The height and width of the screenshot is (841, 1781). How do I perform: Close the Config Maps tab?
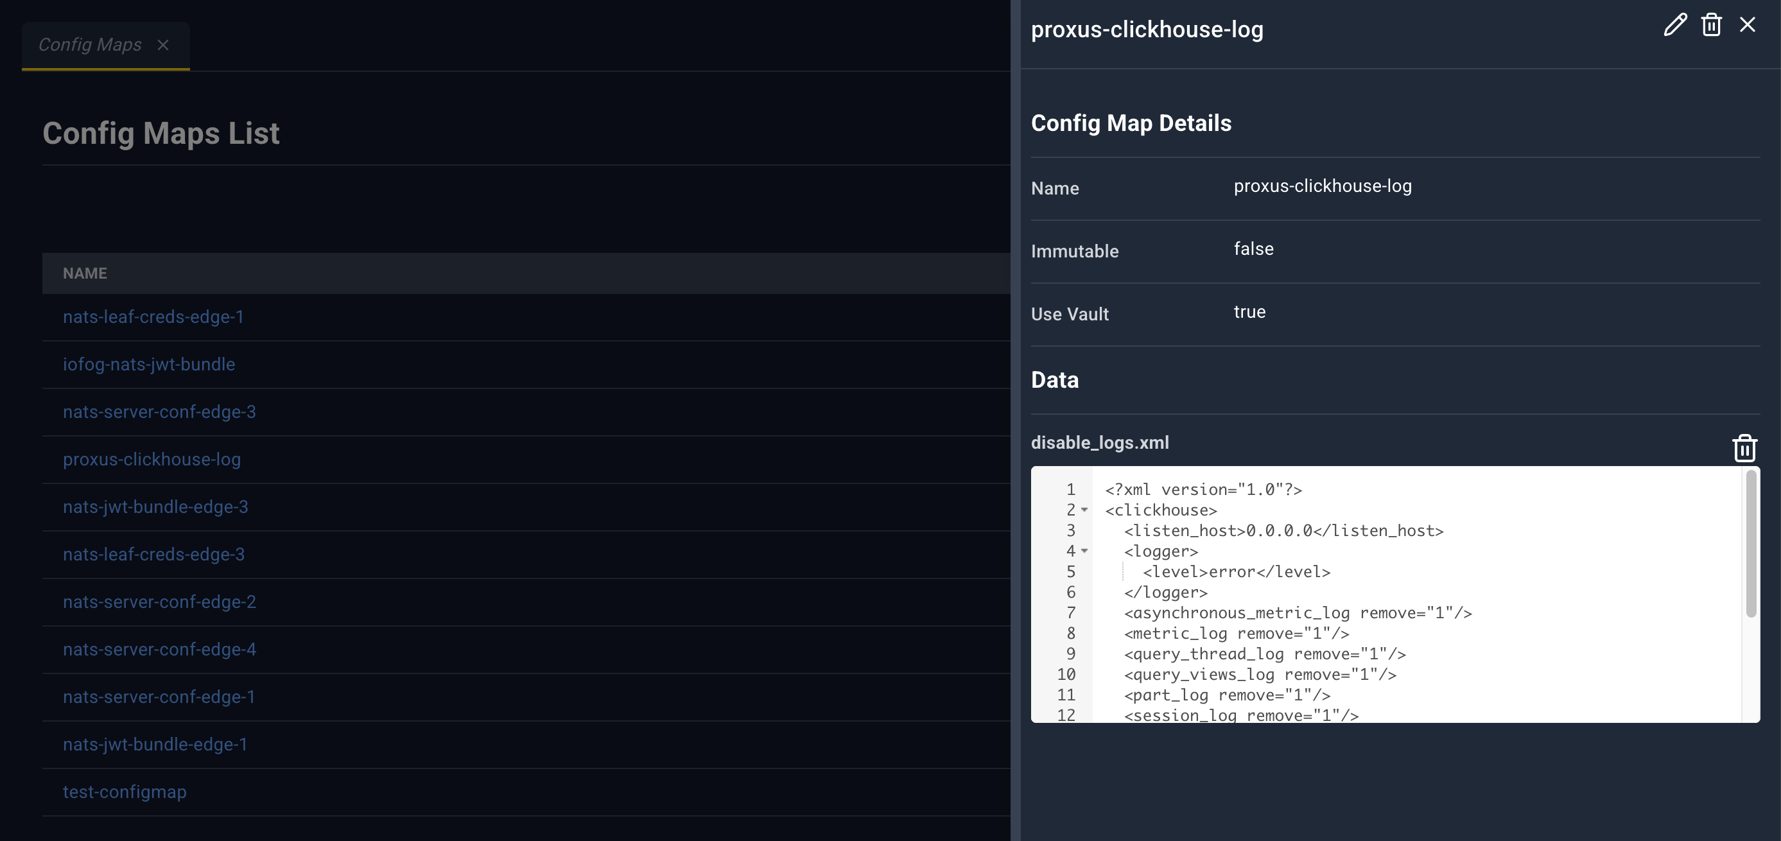click(163, 45)
